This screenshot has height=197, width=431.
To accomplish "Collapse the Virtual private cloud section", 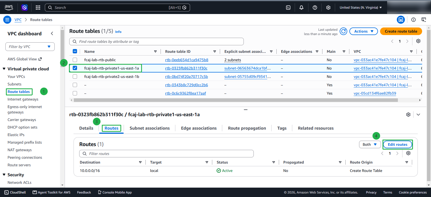I will [4, 69].
